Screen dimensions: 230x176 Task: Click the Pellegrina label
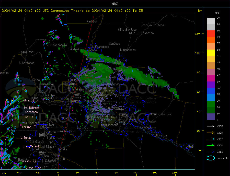pos(32,108)
